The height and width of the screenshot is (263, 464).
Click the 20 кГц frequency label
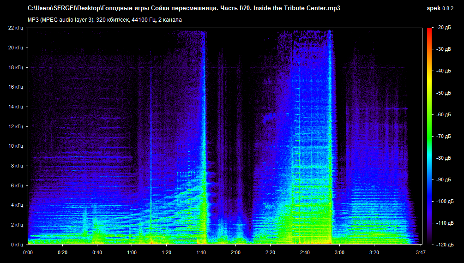tap(15, 48)
